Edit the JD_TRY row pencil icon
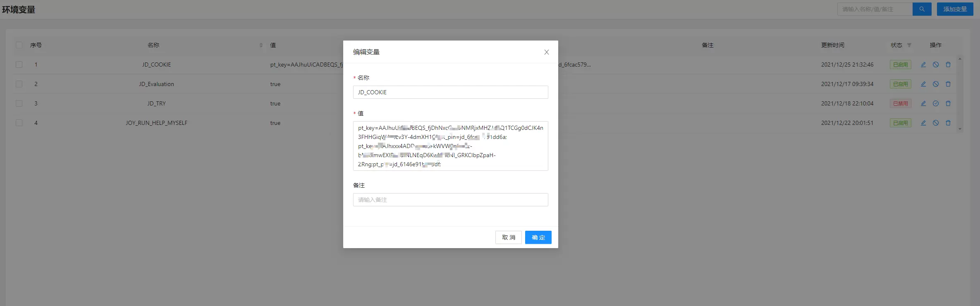The height and width of the screenshot is (306, 980). pyautogui.click(x=923, y=103)
